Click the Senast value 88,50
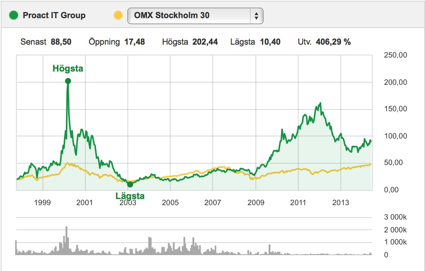The width and height of the screenshot is (425, 271). pyautogui.click(x=61, y=42)
